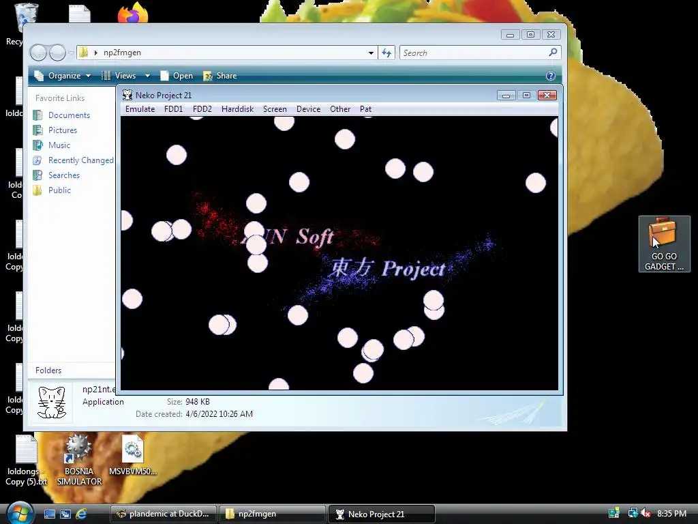The image size is (698, 524).
Task: Open the FDD2 menu
Action: 202,109
